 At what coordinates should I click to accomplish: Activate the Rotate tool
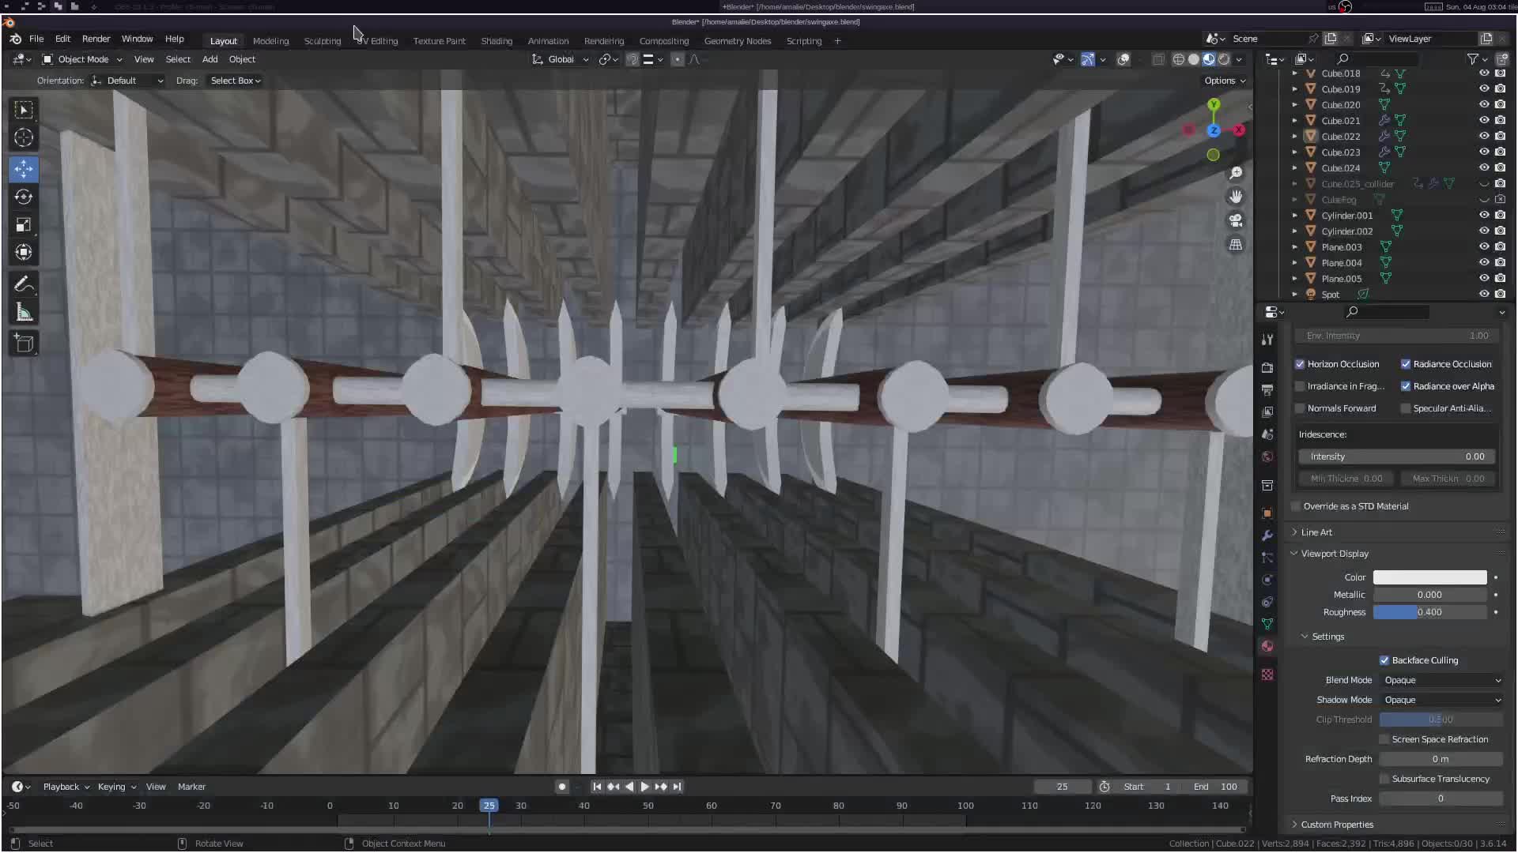(24, 197)
